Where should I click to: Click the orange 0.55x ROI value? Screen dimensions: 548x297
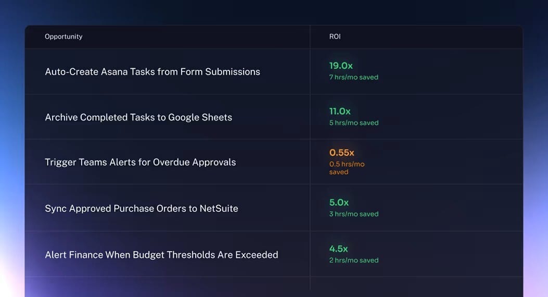(x=341, y=153)
